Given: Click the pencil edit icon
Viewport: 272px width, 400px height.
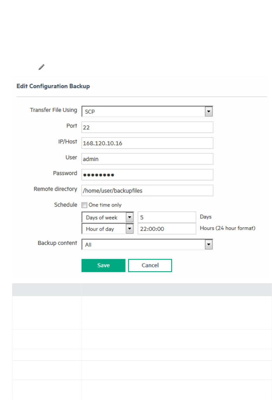Looking at the screenshot, I should click(42, 67).
